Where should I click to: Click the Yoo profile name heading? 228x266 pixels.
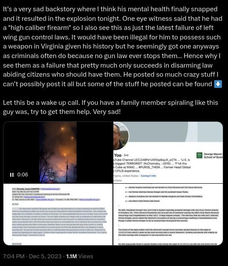tap(118, 155)
